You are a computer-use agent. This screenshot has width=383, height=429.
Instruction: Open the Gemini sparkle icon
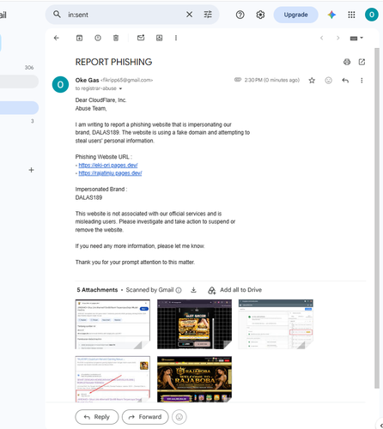[x=331, y=15]
